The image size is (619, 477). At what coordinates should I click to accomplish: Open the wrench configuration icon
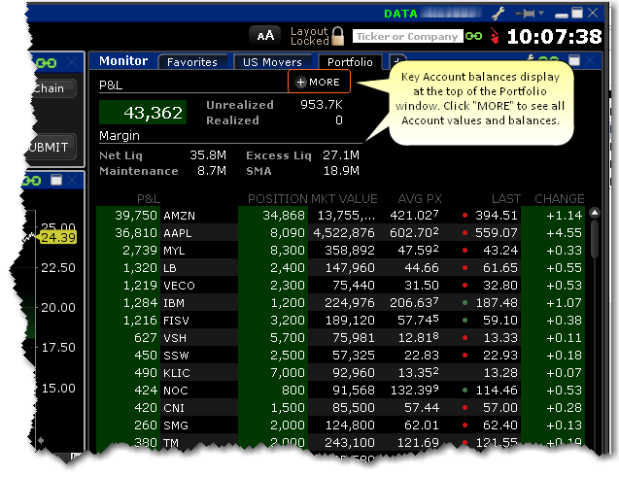499,13
